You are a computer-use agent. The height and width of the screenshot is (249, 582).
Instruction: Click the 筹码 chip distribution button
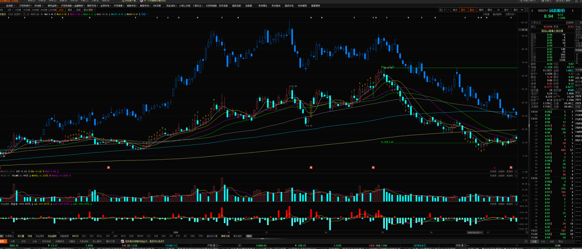(481, 9)
